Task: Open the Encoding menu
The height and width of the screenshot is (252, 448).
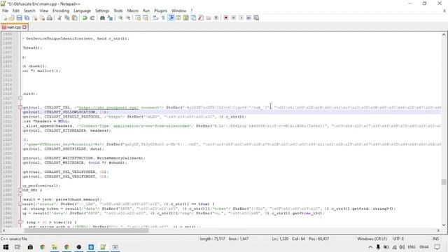Action: [x=61, y=10]
